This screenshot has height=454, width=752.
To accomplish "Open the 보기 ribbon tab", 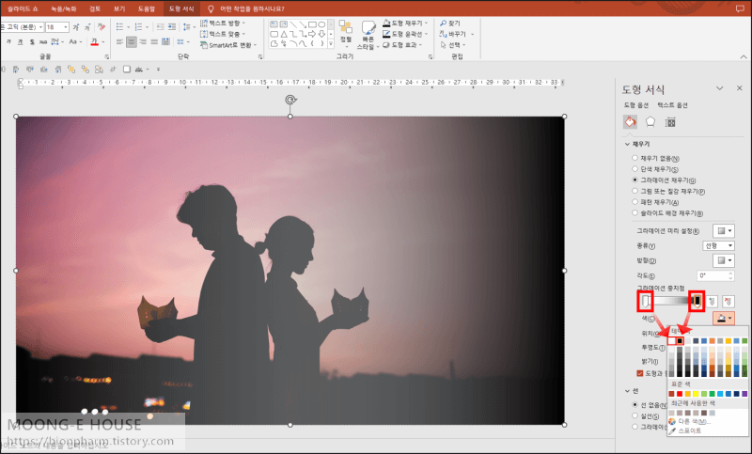I will [x=119, y=8].
